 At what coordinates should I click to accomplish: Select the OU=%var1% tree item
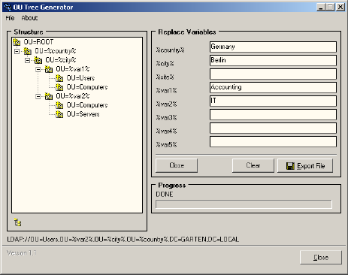pos(73,69)
